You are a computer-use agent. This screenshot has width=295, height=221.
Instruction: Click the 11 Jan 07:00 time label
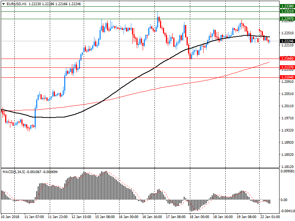point(34,217)
